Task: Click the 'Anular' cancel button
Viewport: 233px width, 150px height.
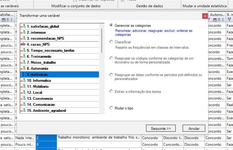Action: (x=194, y=128)
